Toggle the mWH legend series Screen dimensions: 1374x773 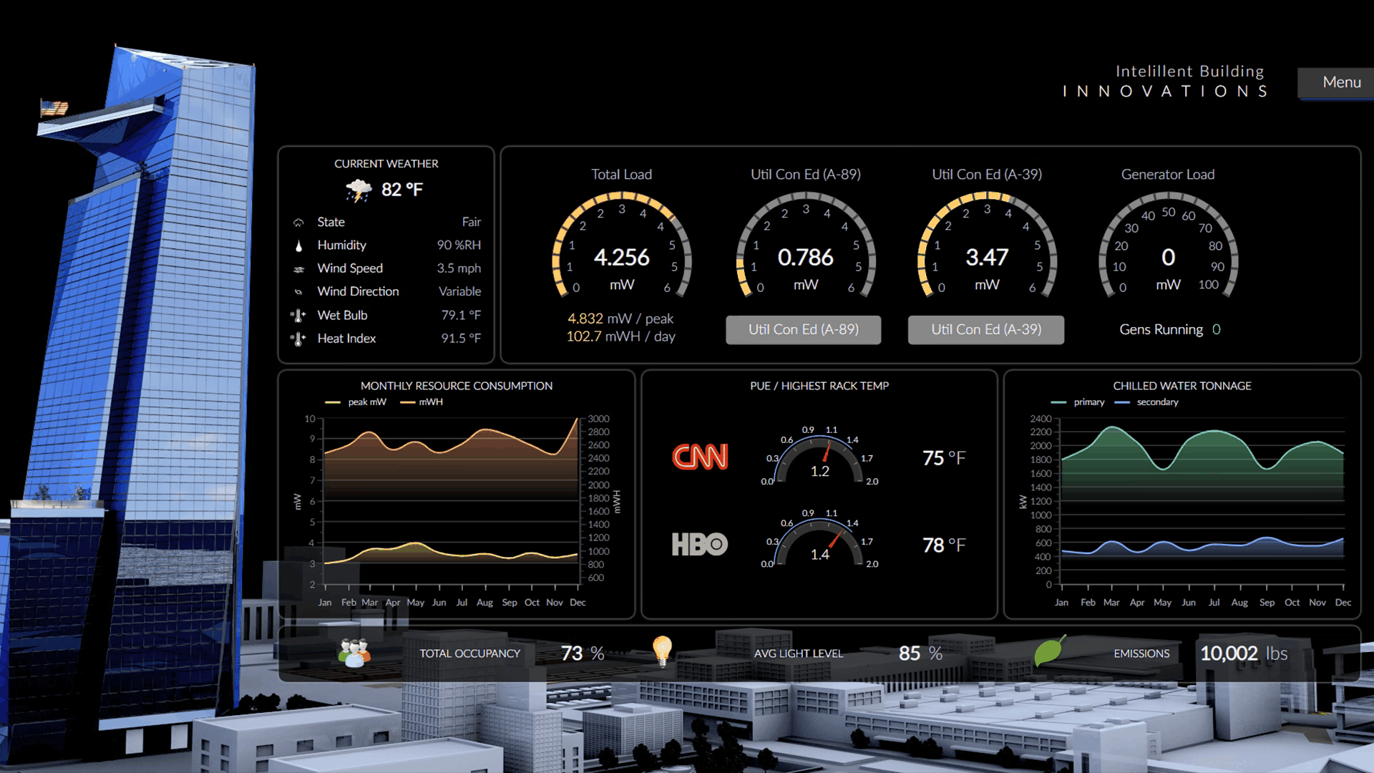[x=422, y=402]
